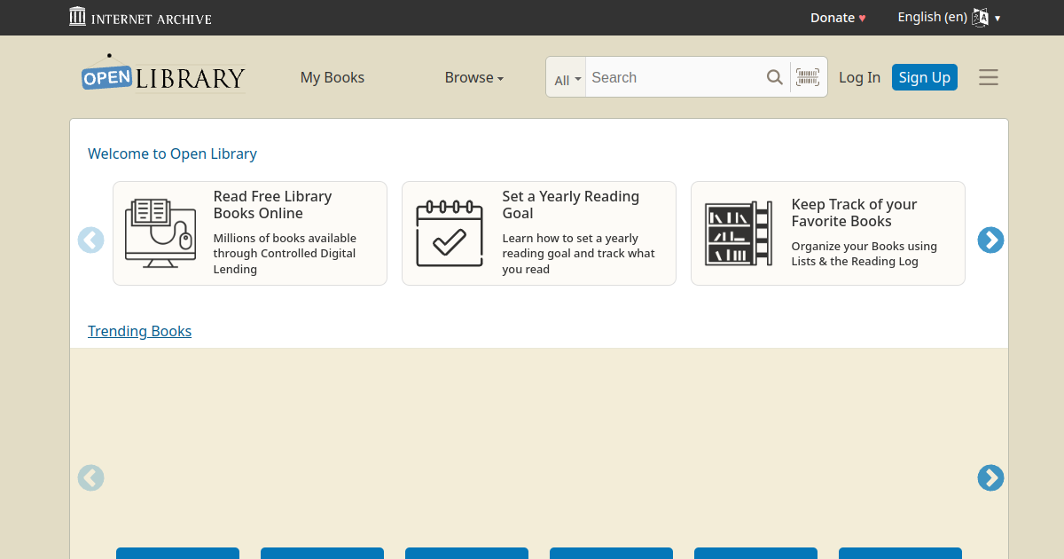The height and width of the screenshot is (559, 1064).
Task: Advance welcome carousel to next slide
Action: [x=990, y=240]
